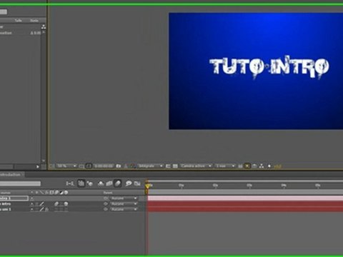Screen dimensions: 343x257
Task: Toggle 3D layer switch on intro layer
Action: coord(66,203)
